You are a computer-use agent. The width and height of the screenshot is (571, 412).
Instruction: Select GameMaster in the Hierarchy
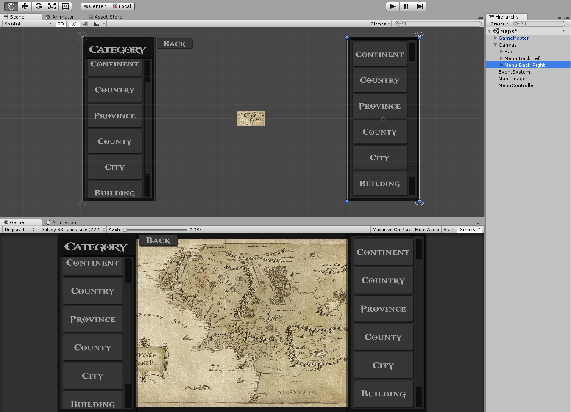[x=513, y=38]
